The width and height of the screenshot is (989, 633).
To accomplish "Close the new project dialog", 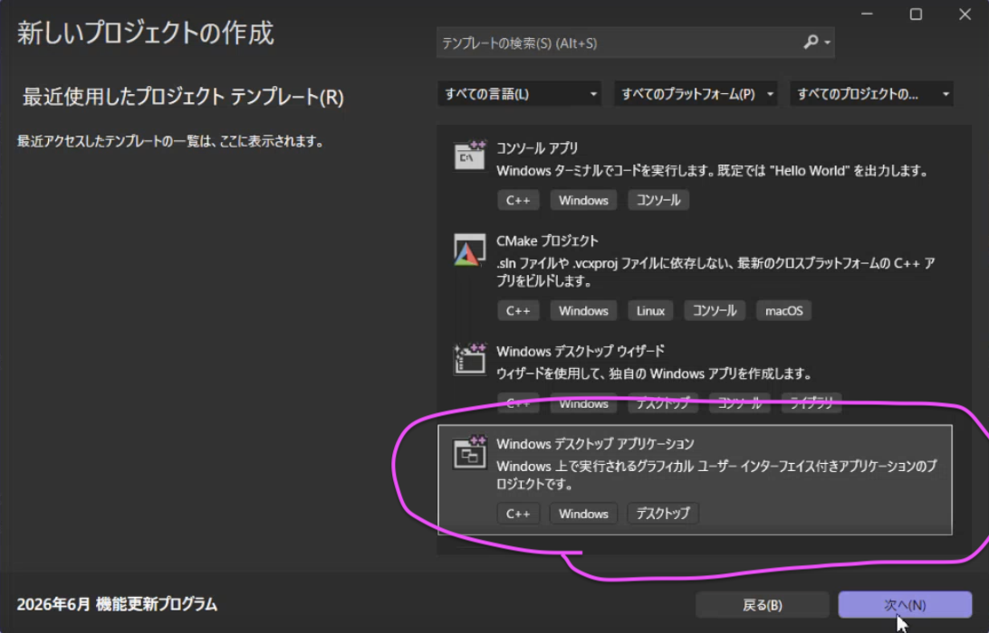I will coord(965,14).
